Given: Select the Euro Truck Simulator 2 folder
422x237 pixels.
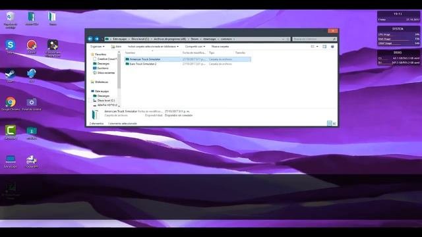Looking at the screenshot, I should tap(188, 64).
